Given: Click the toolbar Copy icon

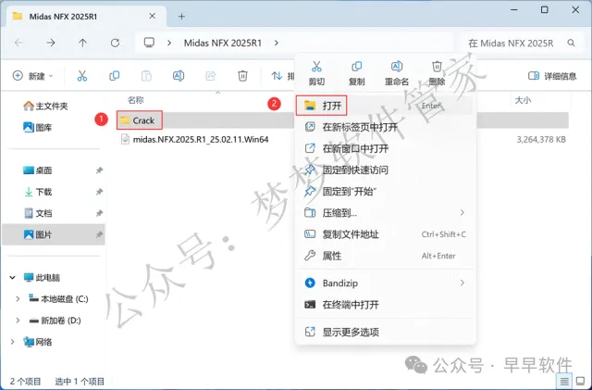Looking at the screenshot, I should [x=114, y=76].
